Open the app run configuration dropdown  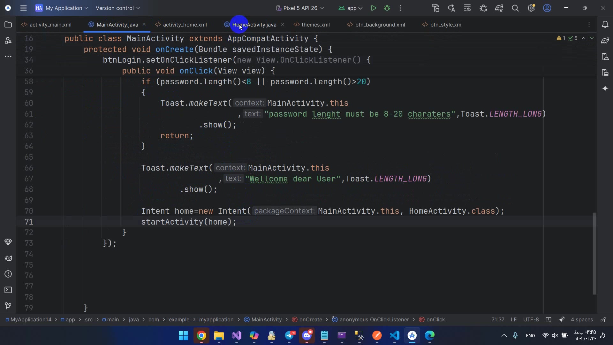click(x=351, y=8)
